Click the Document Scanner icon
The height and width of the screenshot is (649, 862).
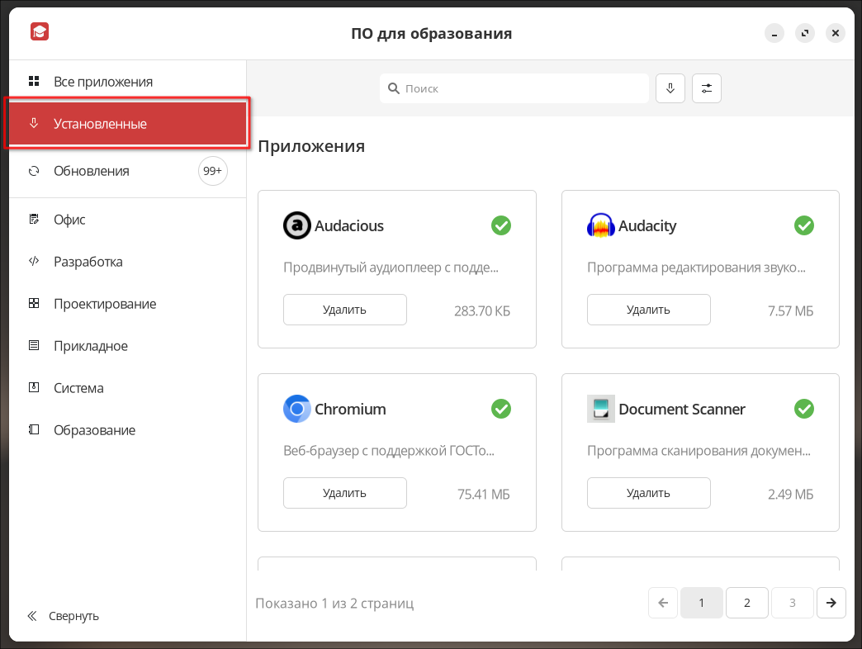click(600, 409)
